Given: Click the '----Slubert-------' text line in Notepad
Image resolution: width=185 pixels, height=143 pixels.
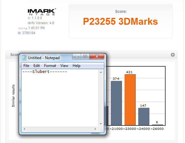Looking at the screenshot, I should (x=44, y=72).
